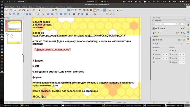Click the before-text indent value field
Viewport: 190px width, 107px height.
tap(175, 54)
